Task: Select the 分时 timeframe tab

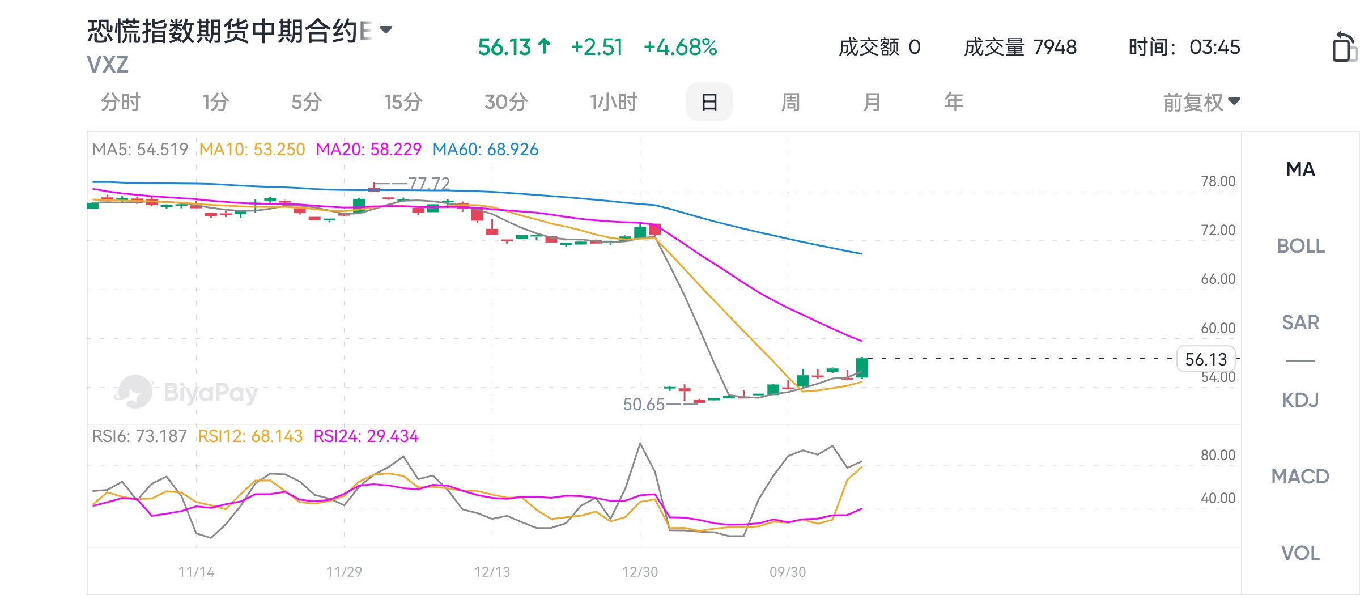Action: click(x=121, y=103)
